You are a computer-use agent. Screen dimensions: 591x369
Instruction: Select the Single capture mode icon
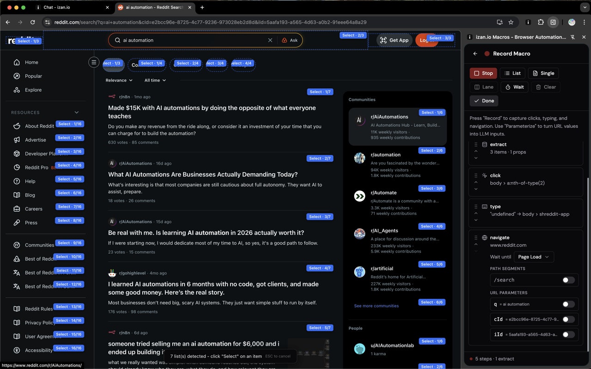[535, 73]
